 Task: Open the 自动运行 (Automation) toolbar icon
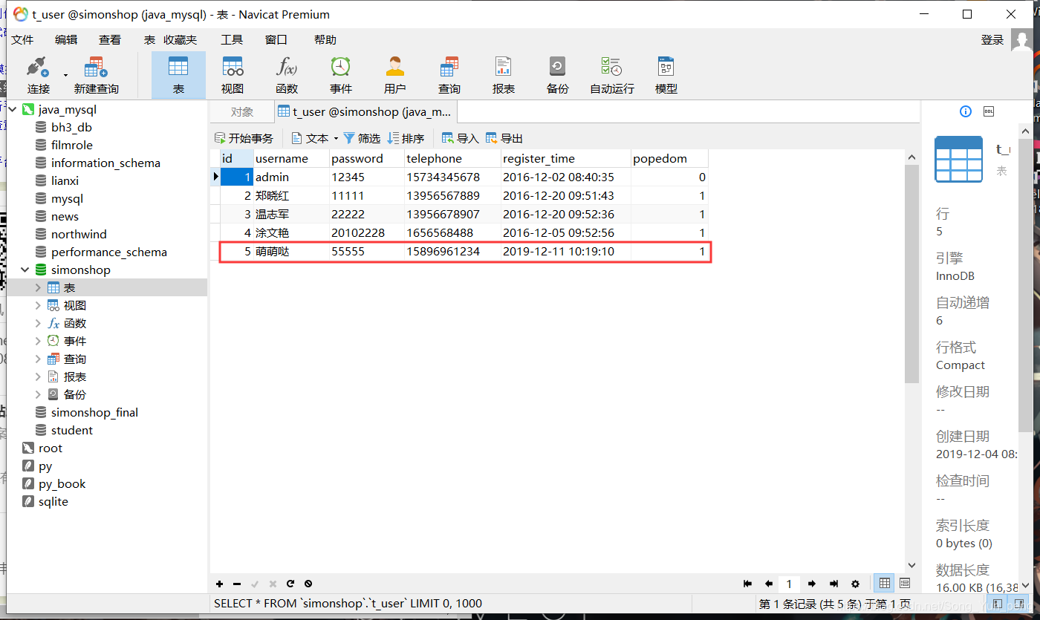[x=612, y=75]
